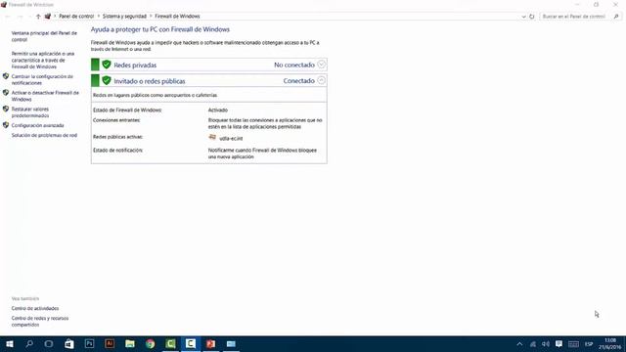The image size is (626, 352).
Task: Open 'Ventana principal del Panel de control'
Action: tap(44, 36)
